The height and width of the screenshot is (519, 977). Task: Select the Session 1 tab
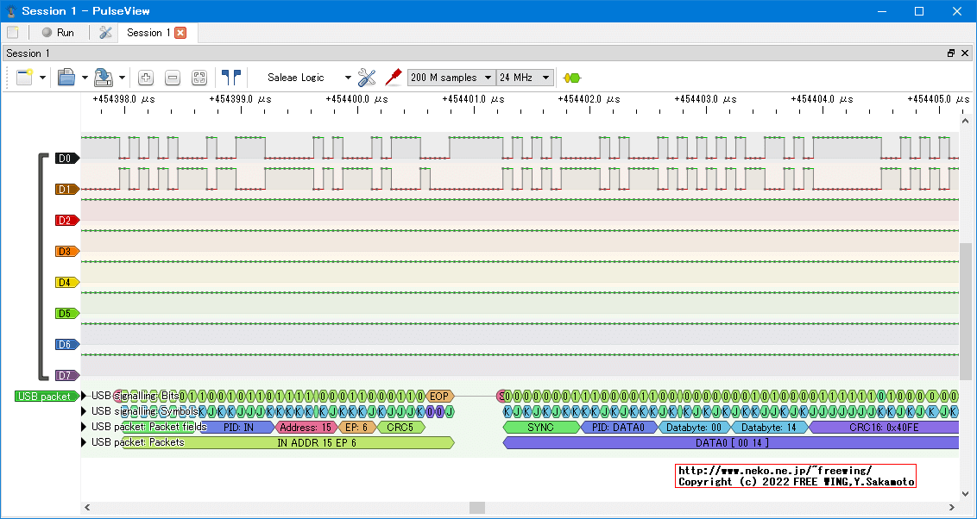click(148, 33)
